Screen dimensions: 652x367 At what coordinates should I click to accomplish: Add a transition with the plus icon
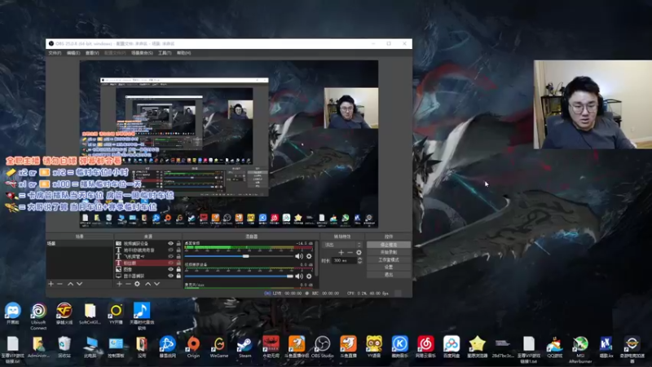point(341,253)
